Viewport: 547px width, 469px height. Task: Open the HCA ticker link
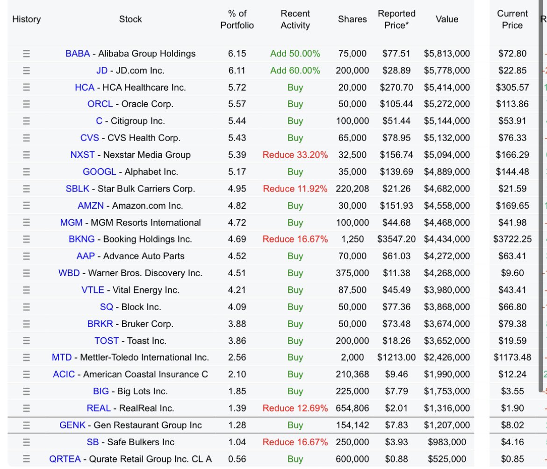click(84, 87)
